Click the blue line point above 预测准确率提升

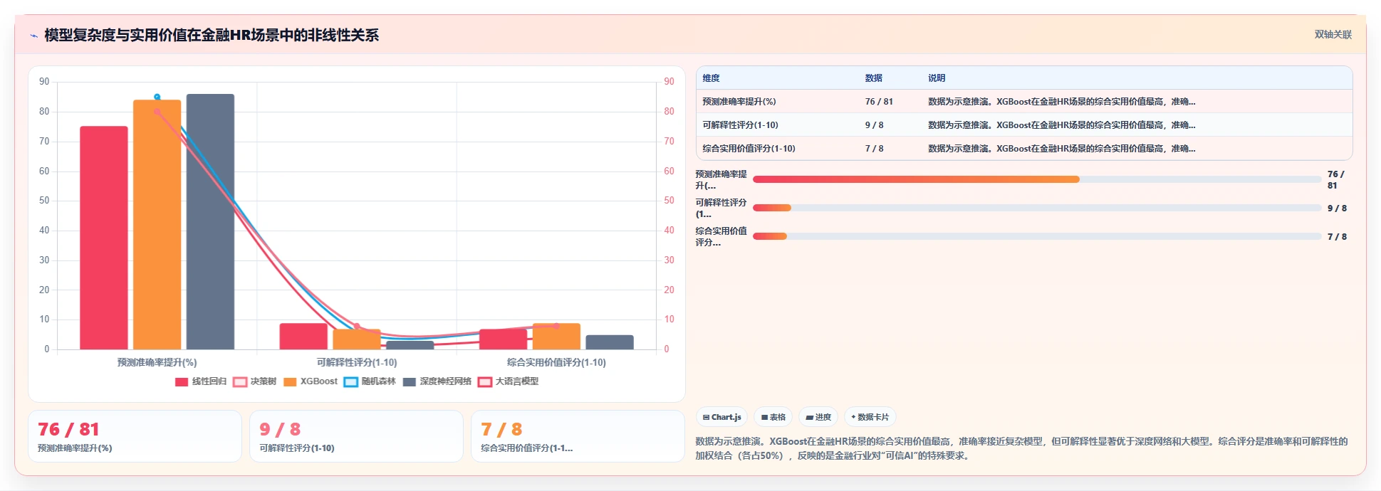[x=157, y=97]
